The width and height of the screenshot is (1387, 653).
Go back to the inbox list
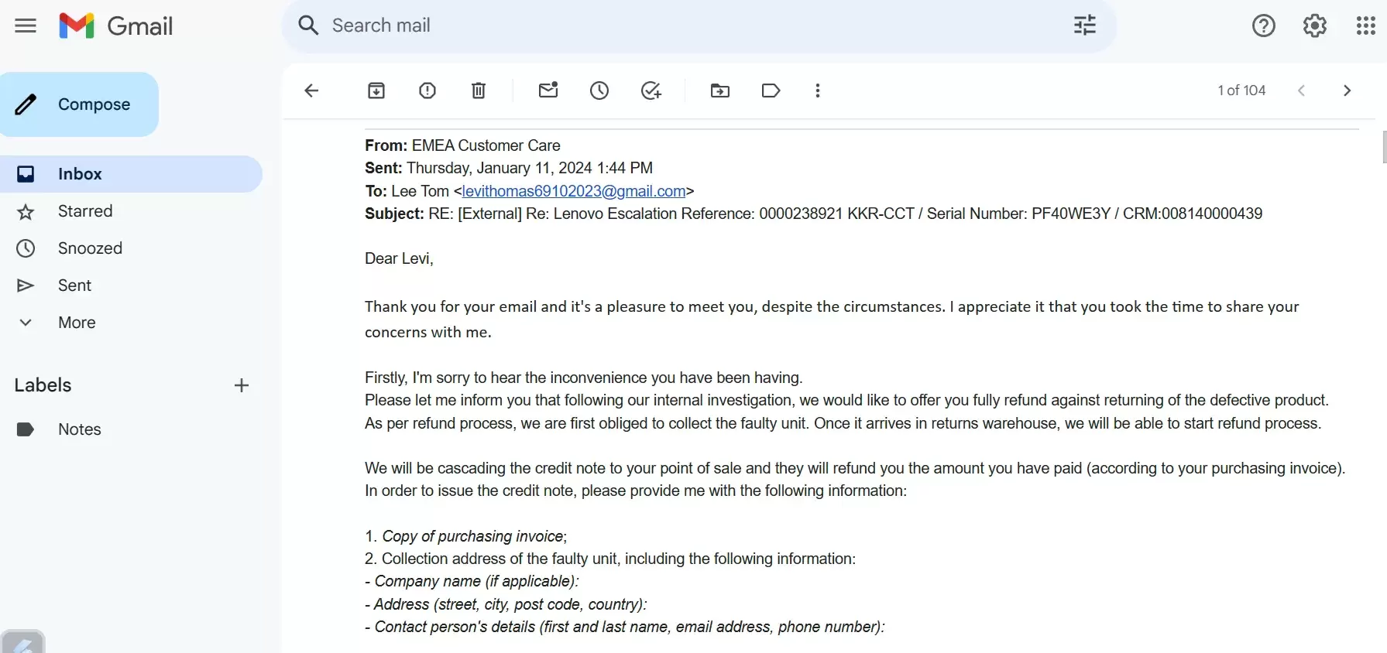tap(311, 91)
